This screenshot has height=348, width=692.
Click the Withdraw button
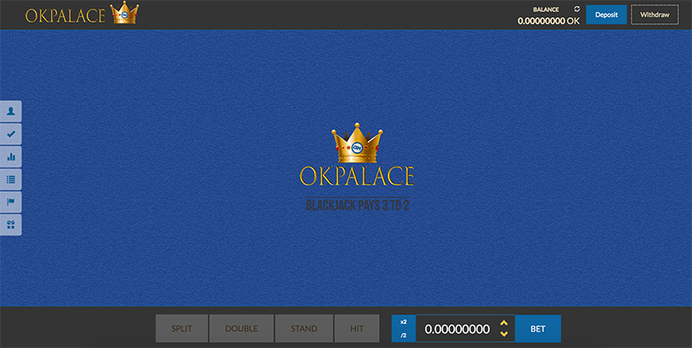tap(655, 15)
